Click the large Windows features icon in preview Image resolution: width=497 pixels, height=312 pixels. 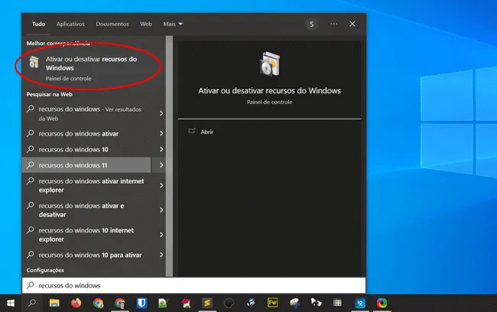[x=270, y=63]
